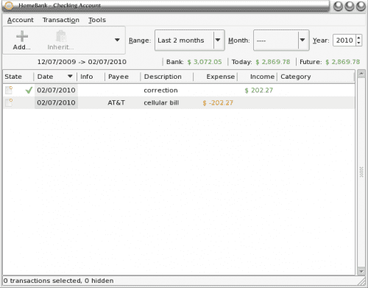Image resolution: width=368 pixels, height=288 pixels.
Task: Sort by State column header
Action: pos(18,77)
